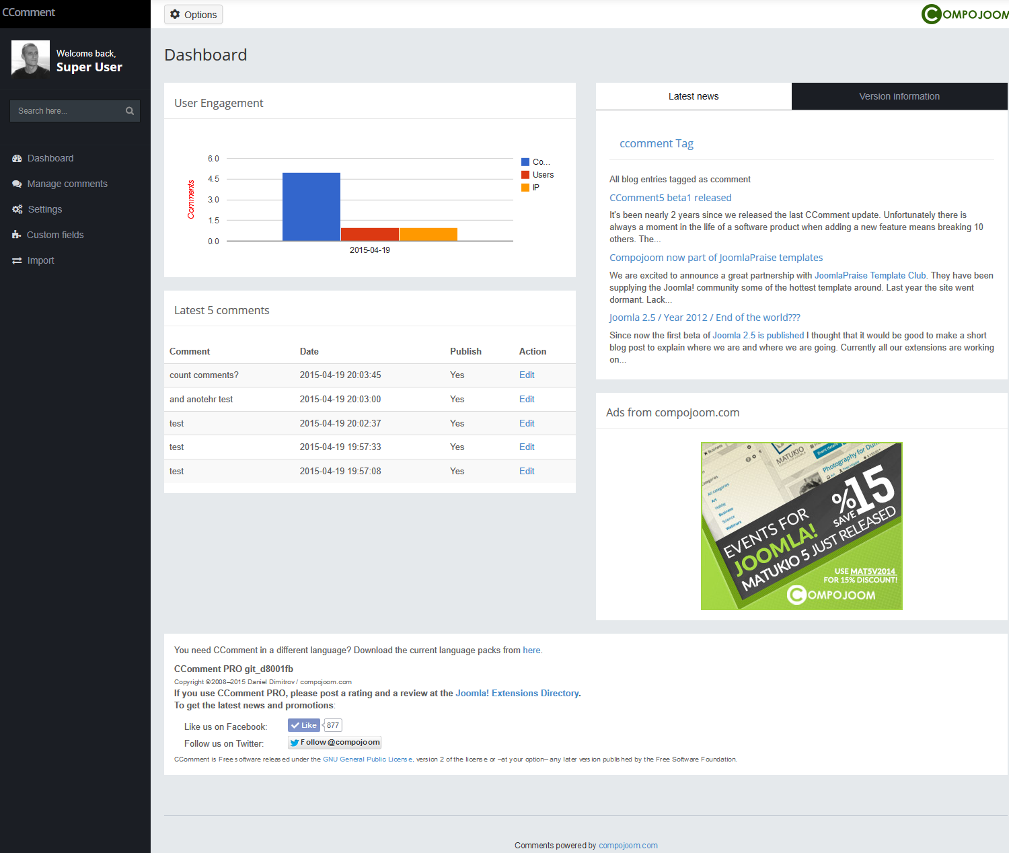Image resolution: width=1009 pixels, height=853 pixels.
Task: Click the Import arrows icon in sidebar
Action: pos(17,261)
